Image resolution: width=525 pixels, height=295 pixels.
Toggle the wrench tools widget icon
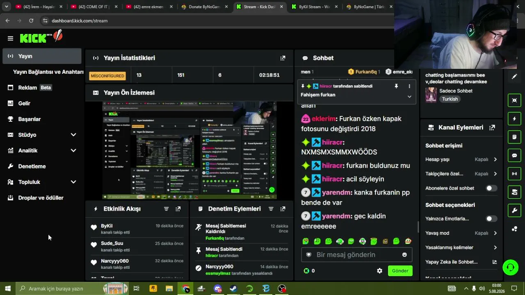(x=514, y=211)
